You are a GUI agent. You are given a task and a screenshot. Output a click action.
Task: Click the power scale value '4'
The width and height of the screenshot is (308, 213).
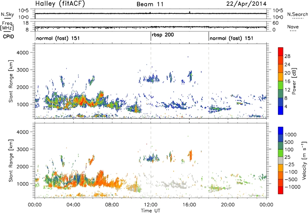pyautogui.click(x=286, y=106)
